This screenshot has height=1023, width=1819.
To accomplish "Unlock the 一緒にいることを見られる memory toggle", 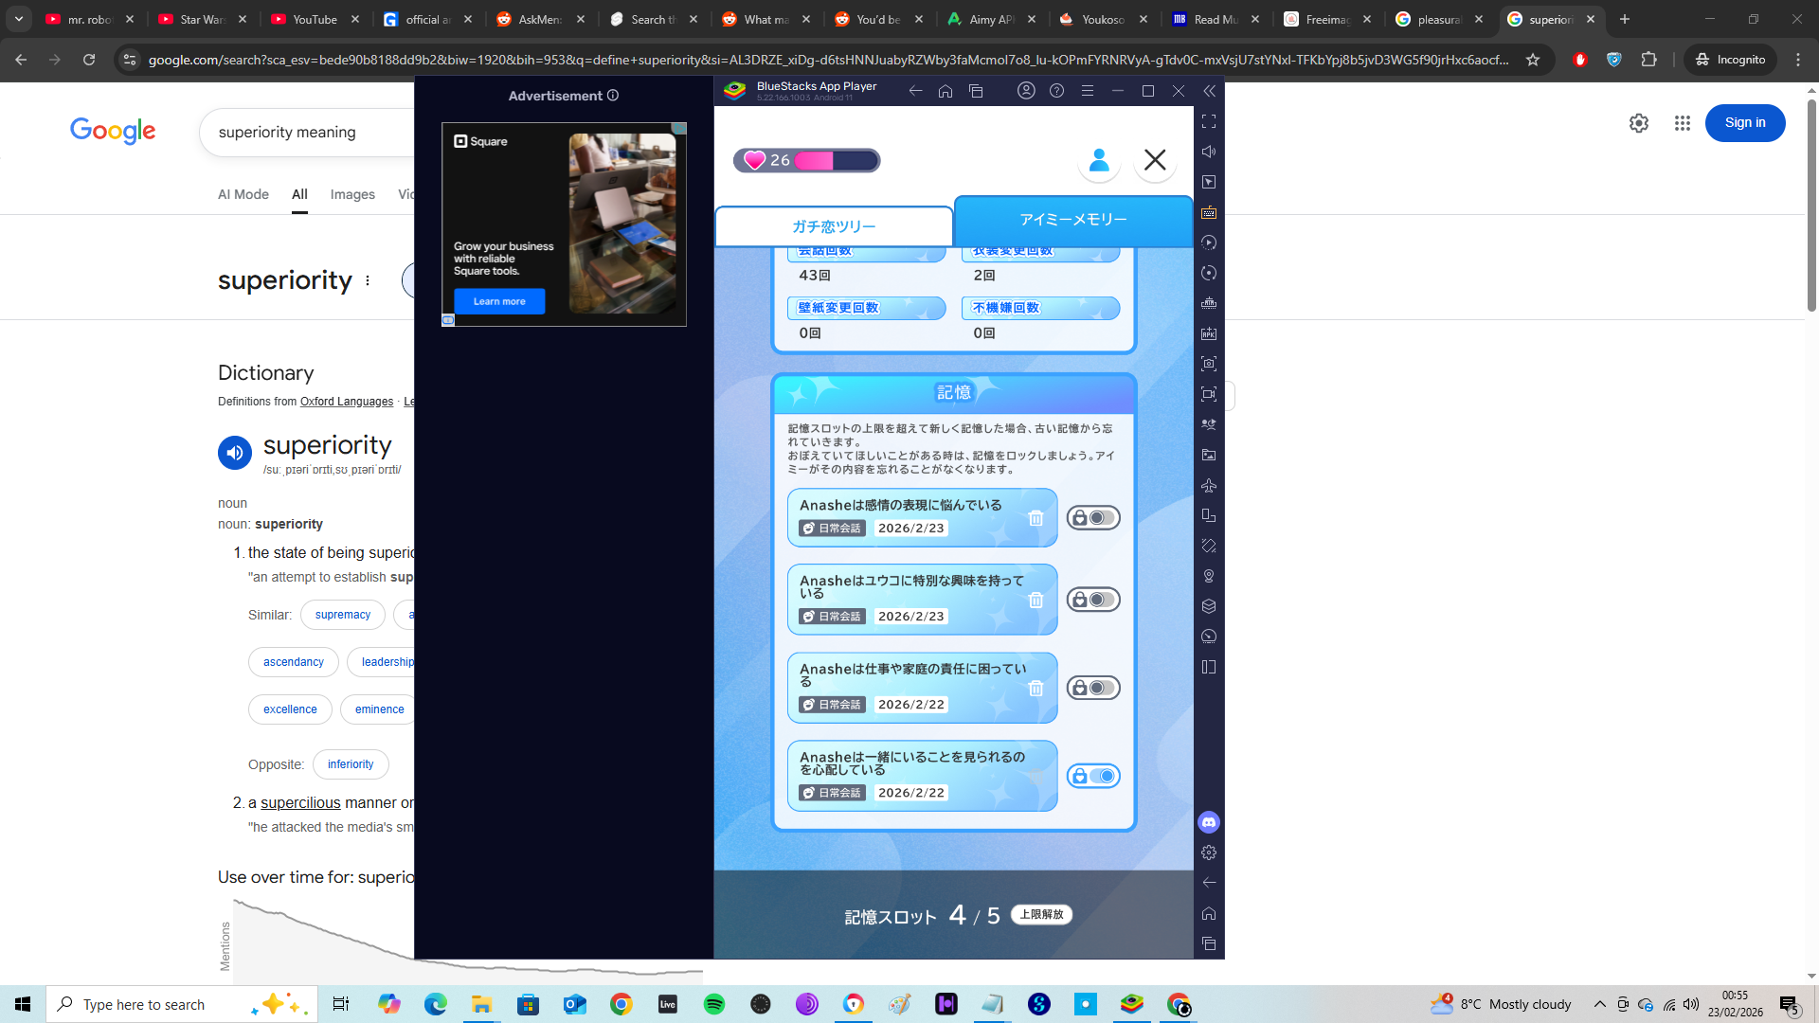I will pos(1093,776).
